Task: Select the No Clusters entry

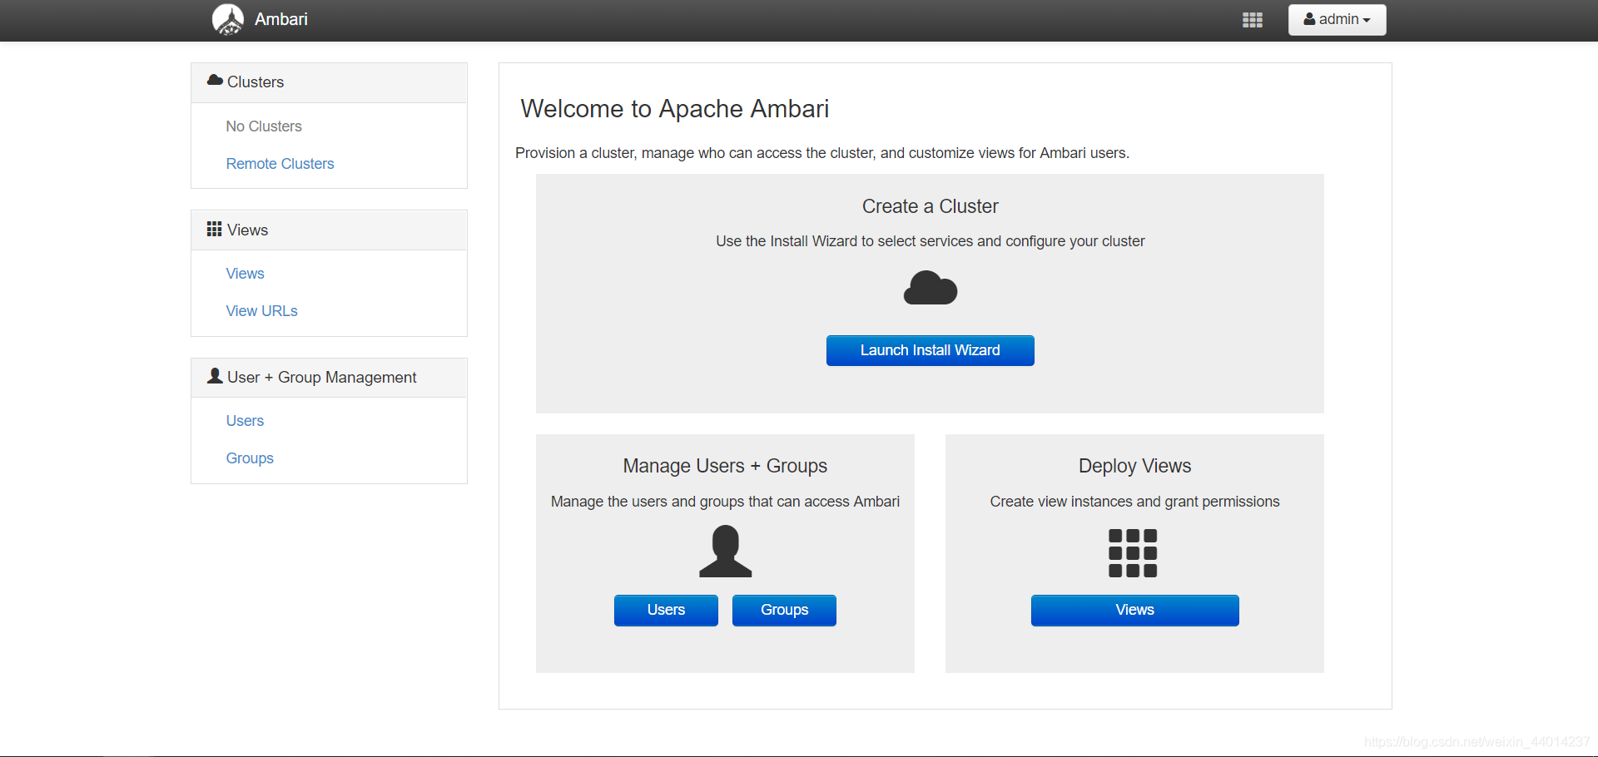Action: click(x=264, y=126)
